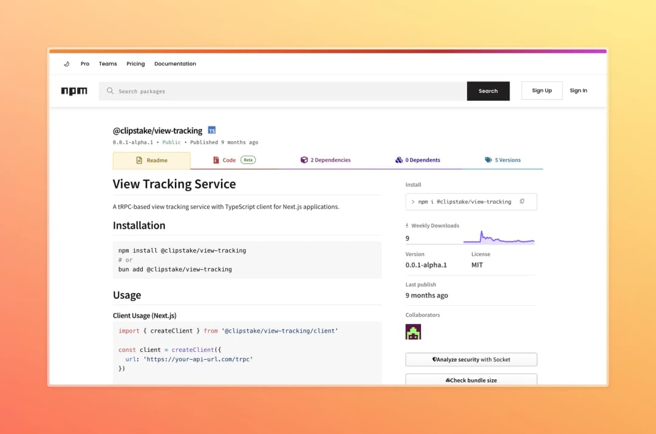
Task: Open the Pro menu link
Action: tap(85, 64)
